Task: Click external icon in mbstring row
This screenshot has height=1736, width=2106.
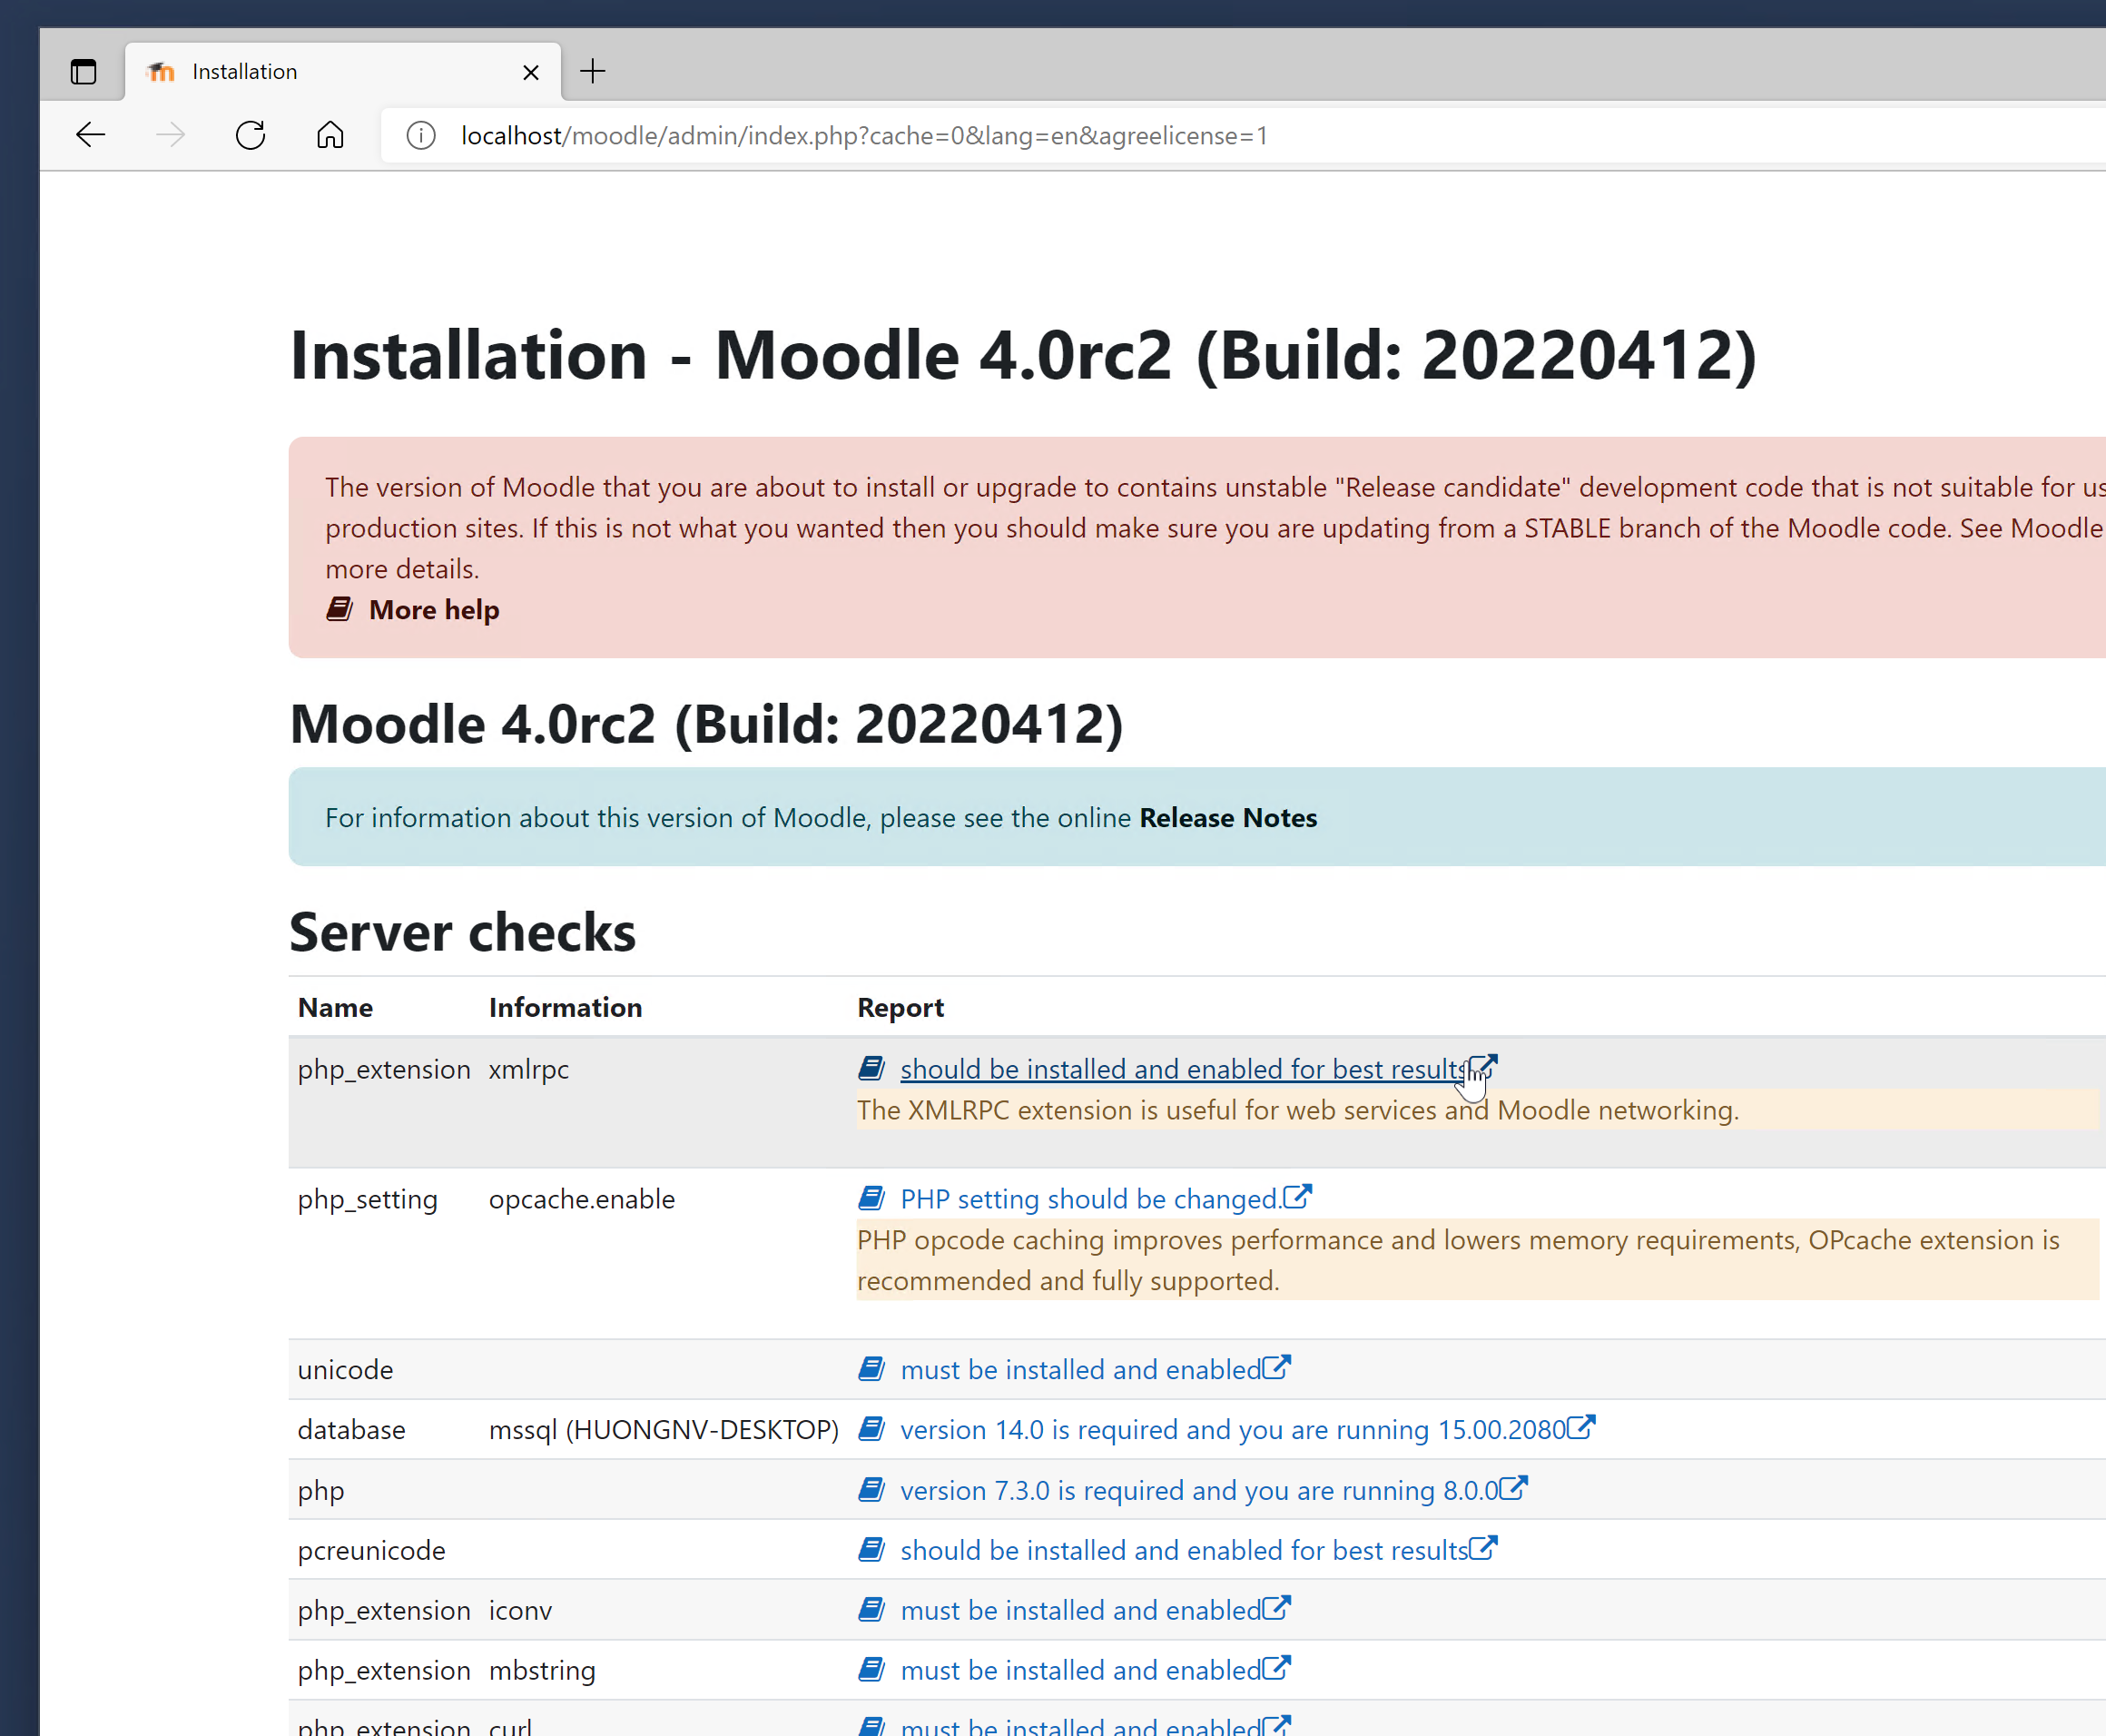Action: pos(1276,1668)
